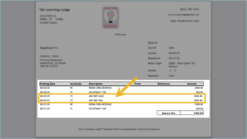Select the ADV DEP VISA row description
247x139 pixels.
[x=96, y=100]
